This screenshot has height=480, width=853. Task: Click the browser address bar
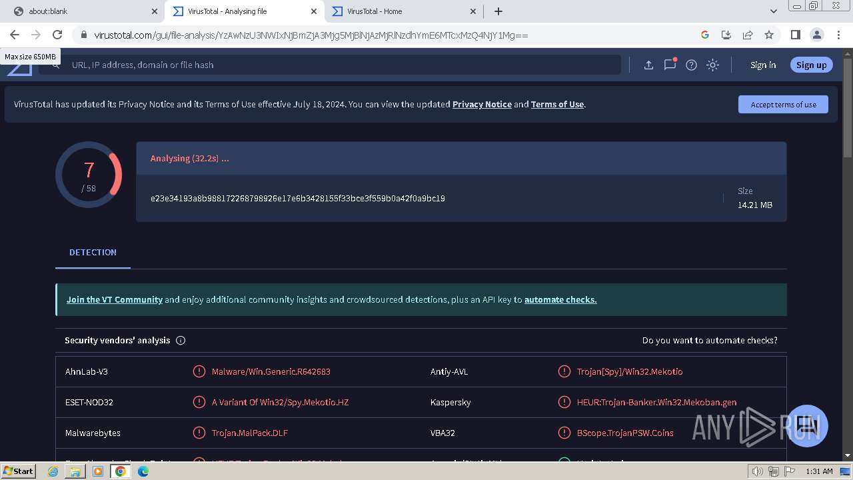387,35
